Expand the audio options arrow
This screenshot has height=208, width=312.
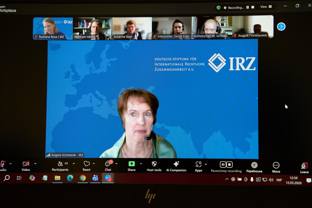point(10,164)
